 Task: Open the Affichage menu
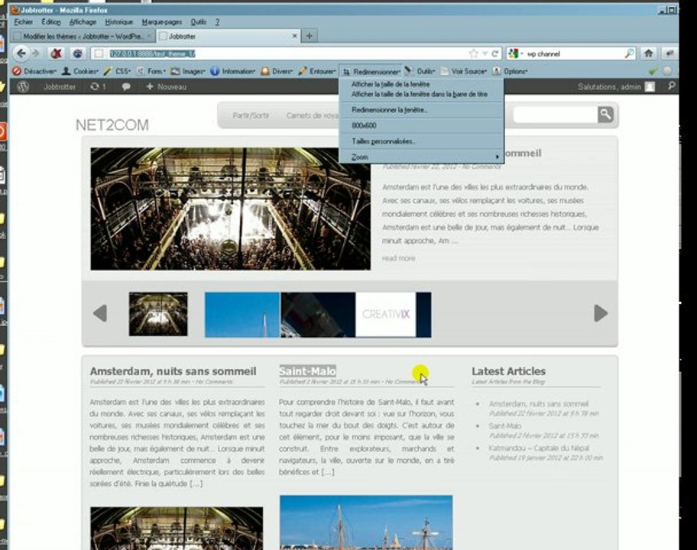coord(83,21)
